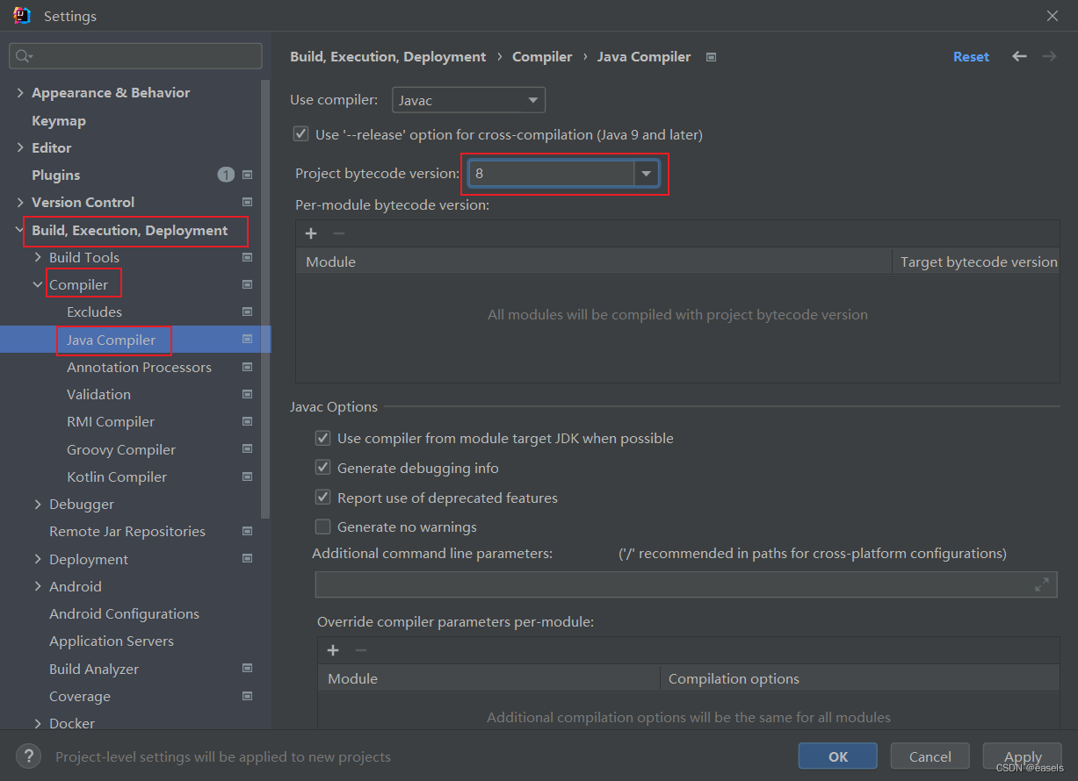Expand the Android node
This screenshot has width=1078, height=781.
(x=38, y=586)
